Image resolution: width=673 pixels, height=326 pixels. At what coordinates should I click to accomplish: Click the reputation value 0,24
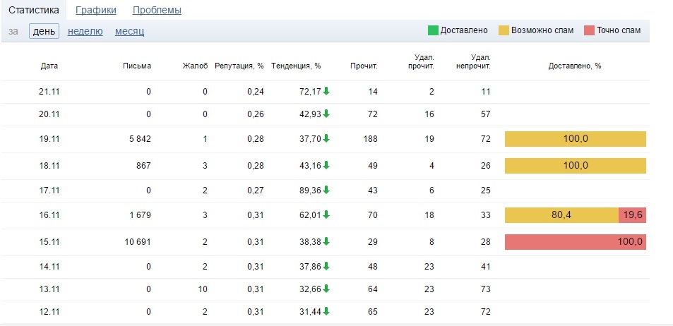click(x=256, y=91)
